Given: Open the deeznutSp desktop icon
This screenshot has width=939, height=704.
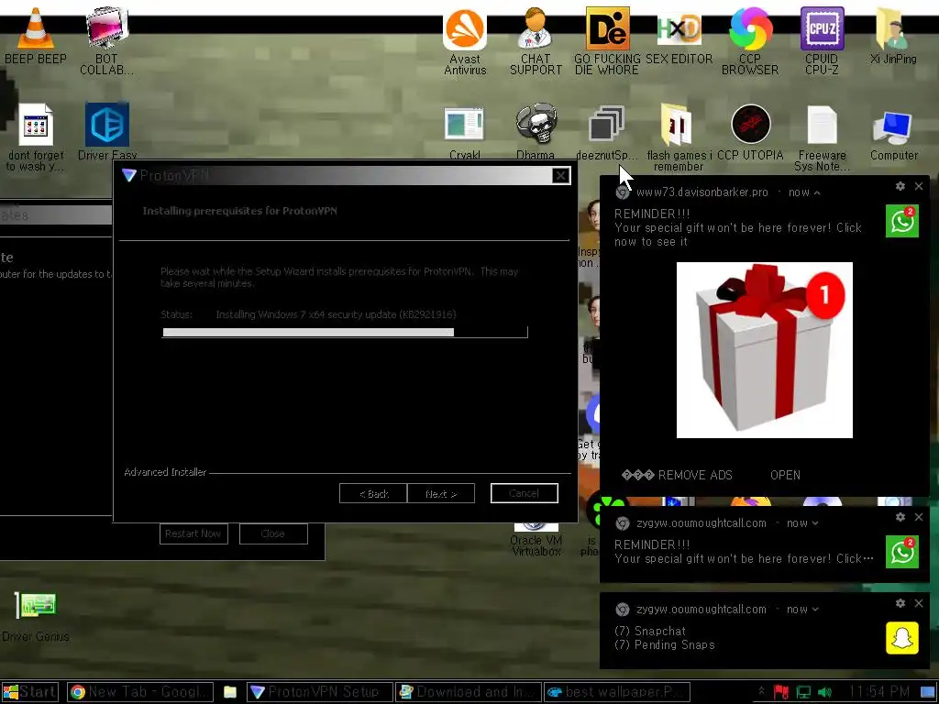Looking at the screenshot, I should [x=607, y=125].
